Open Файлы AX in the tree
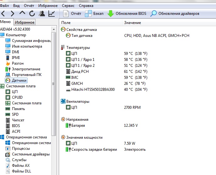The height and width of the screenshot is (175, 216). coord(18,166)
